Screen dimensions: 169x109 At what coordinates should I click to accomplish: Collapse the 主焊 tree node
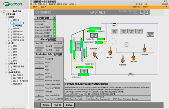[x=6, y=43]
